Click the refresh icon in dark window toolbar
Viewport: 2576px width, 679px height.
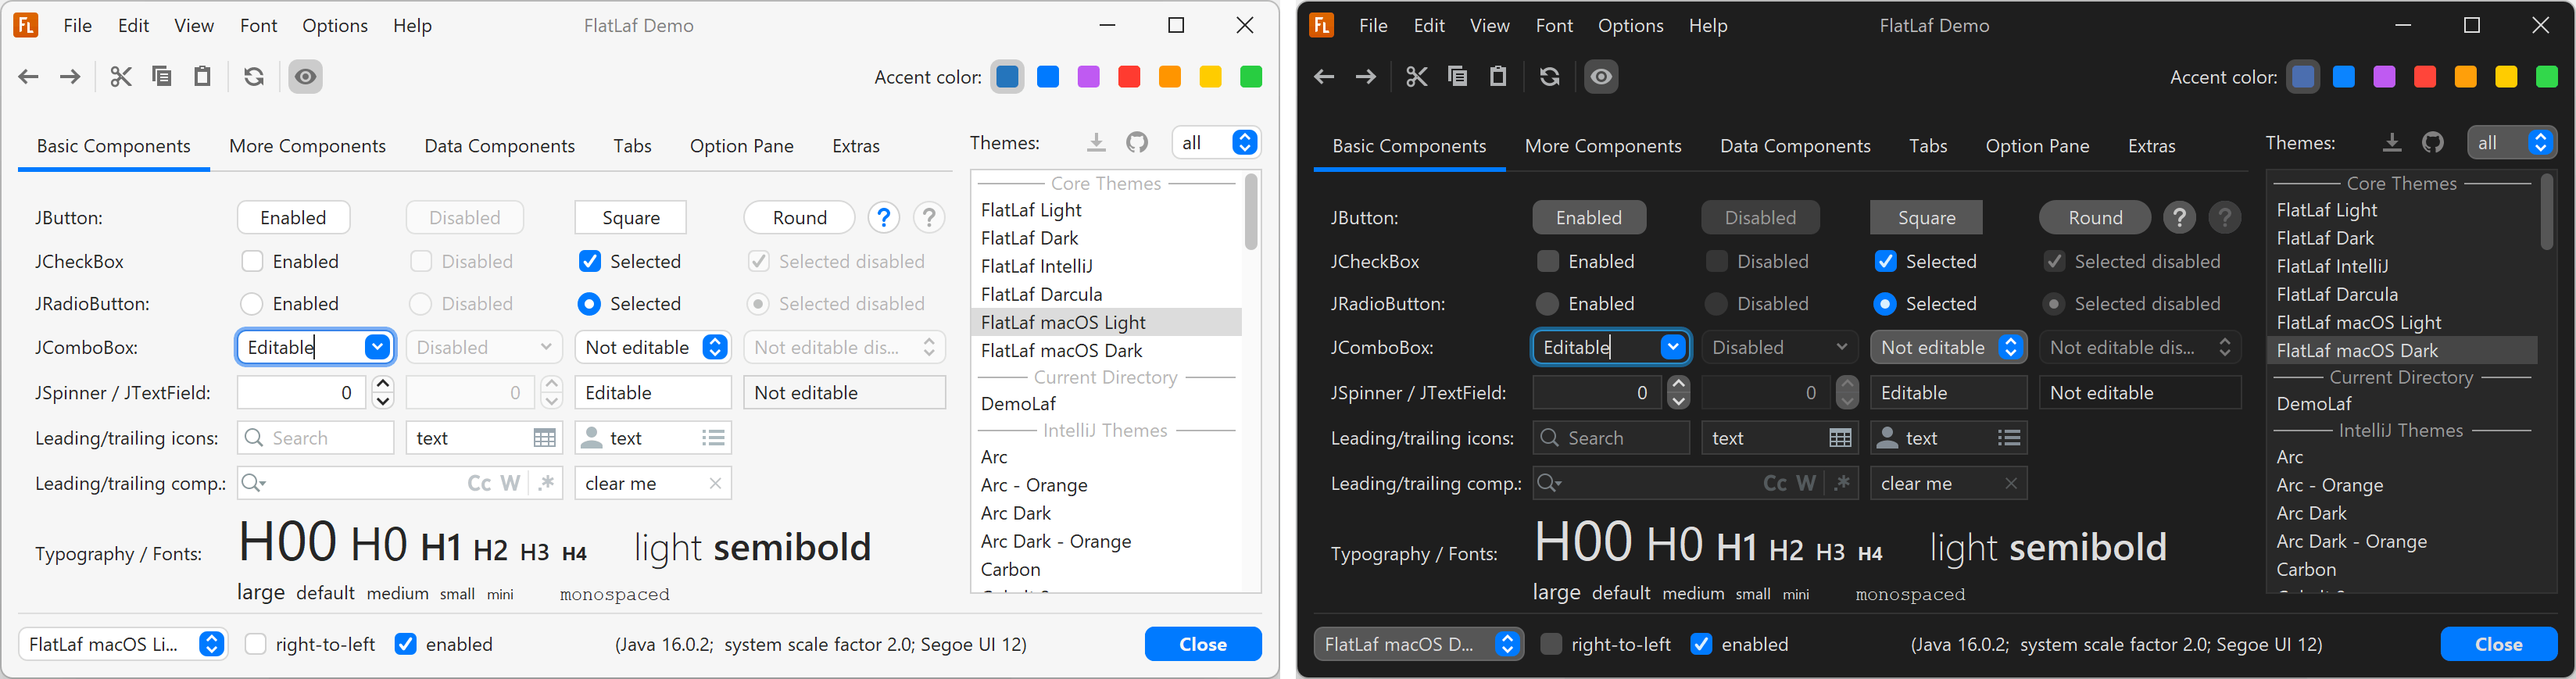[x=1549, y=77]
